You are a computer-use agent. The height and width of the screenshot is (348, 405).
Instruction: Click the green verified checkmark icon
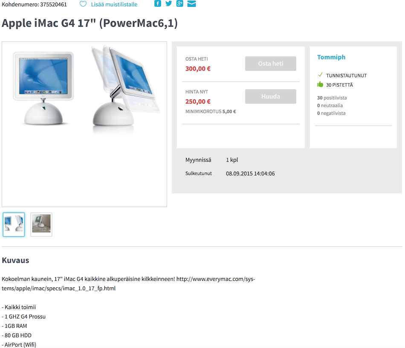[x=320, y=75]
